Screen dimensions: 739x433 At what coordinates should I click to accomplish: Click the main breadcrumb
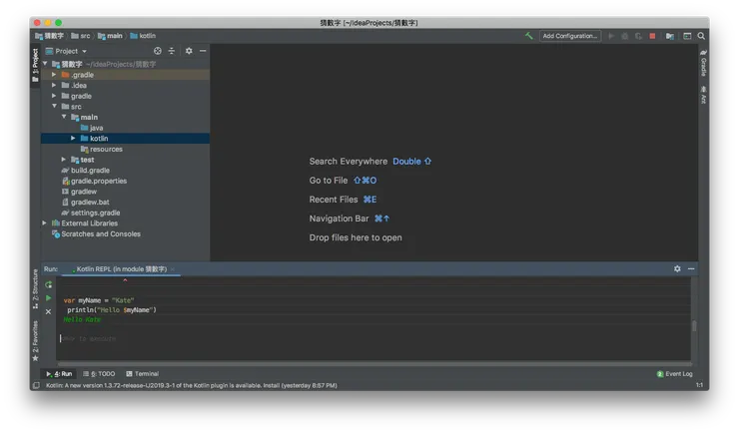110,36
